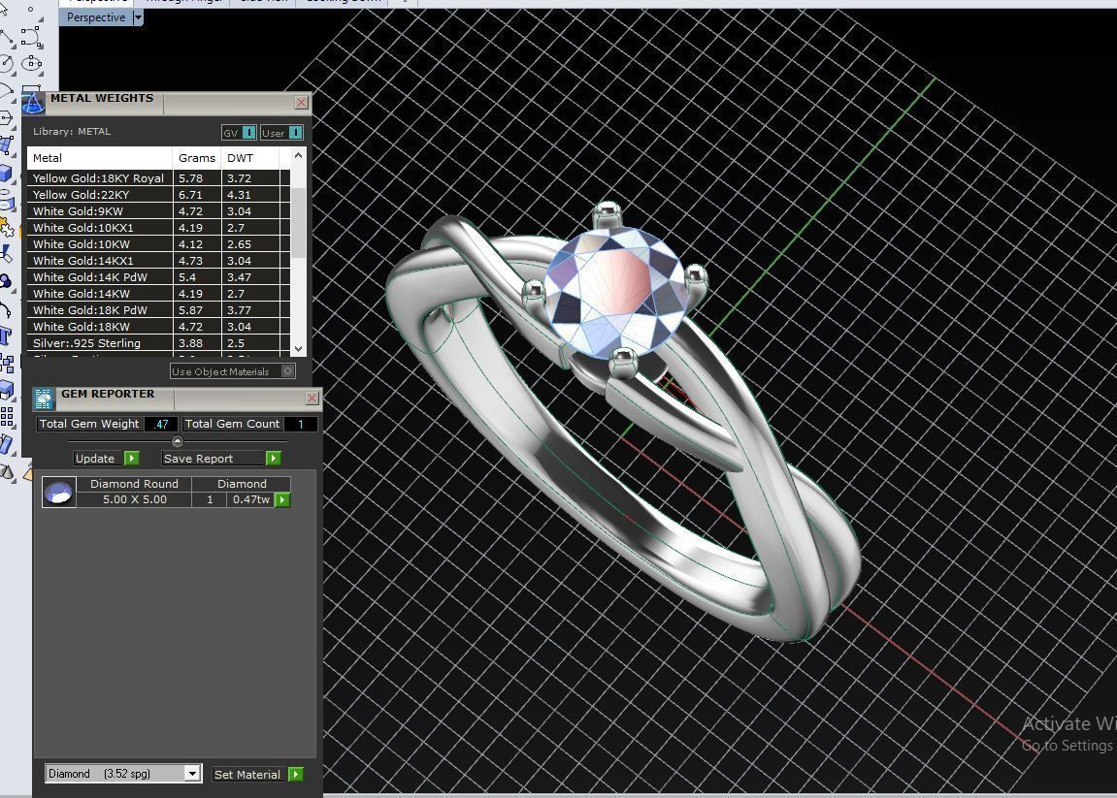
Task: Select the Ellipse tool
Action: coord(31,63)
